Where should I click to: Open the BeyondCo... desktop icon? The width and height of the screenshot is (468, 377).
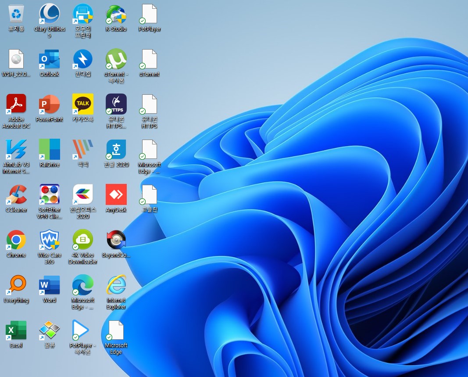click(x=116, y=240)
